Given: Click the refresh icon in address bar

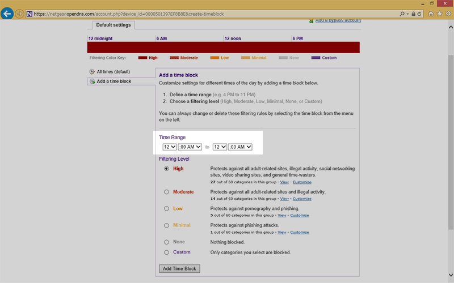Looking at the screenshot, I should (419, 13).
